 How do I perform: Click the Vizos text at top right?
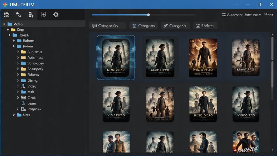269,15
